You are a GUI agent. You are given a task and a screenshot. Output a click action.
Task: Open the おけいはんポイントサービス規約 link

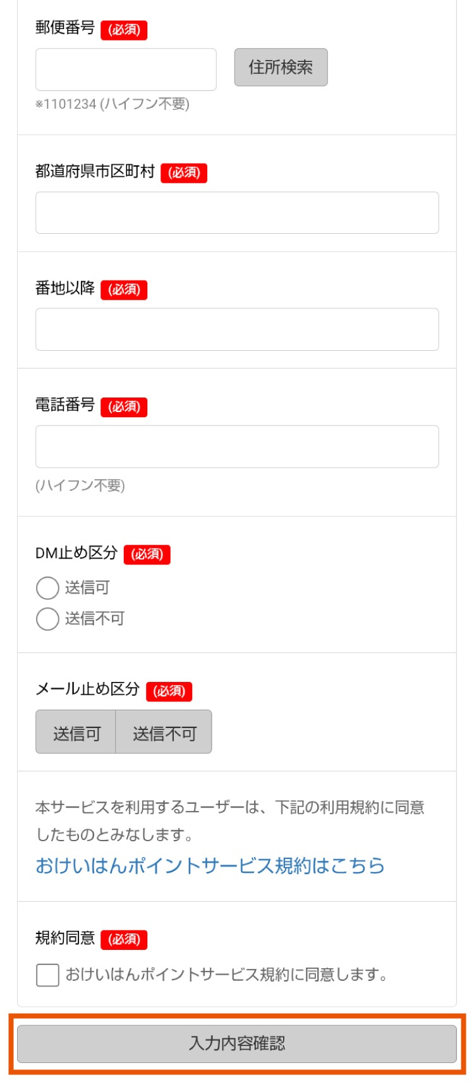point(209,869)
